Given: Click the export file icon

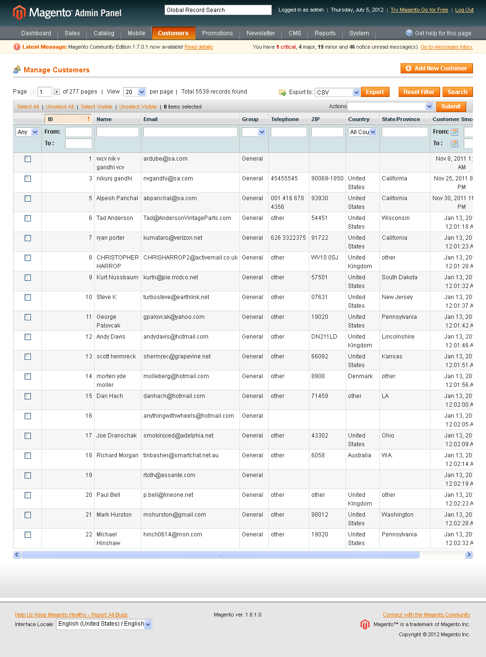Looking at the screenshot, I should pyautogui.click(x=282, y=92).
